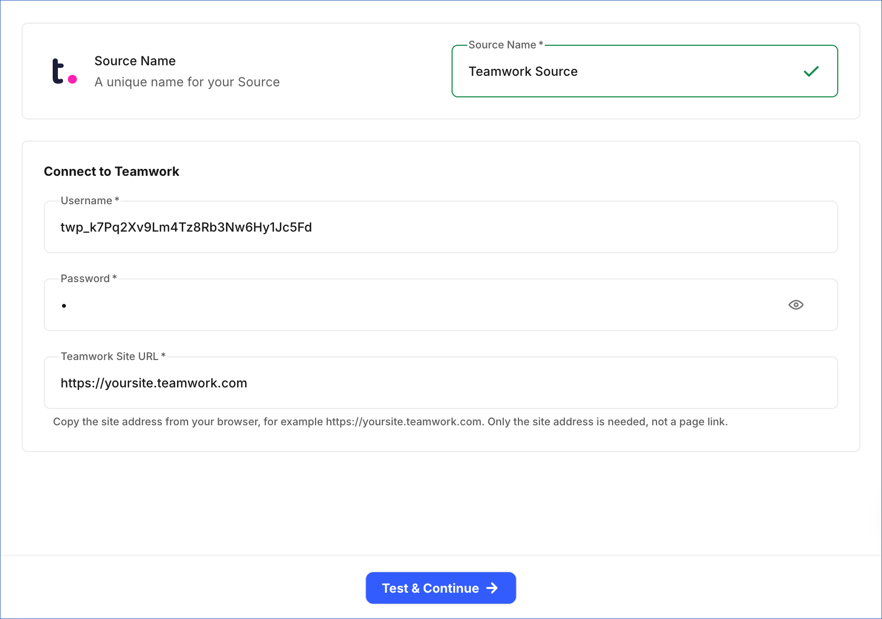882x619 pixels.
Task: Click the 'Source Name' title beside logo
Action: click(x=135, y=61)
